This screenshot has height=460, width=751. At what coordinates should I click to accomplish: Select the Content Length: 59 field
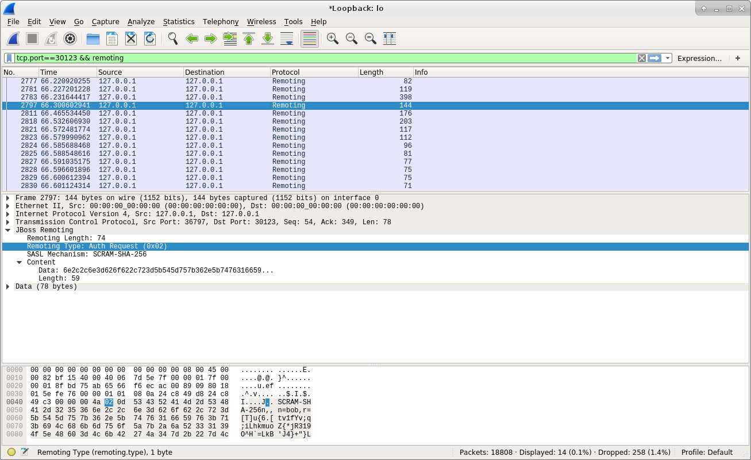click(59, 278)
